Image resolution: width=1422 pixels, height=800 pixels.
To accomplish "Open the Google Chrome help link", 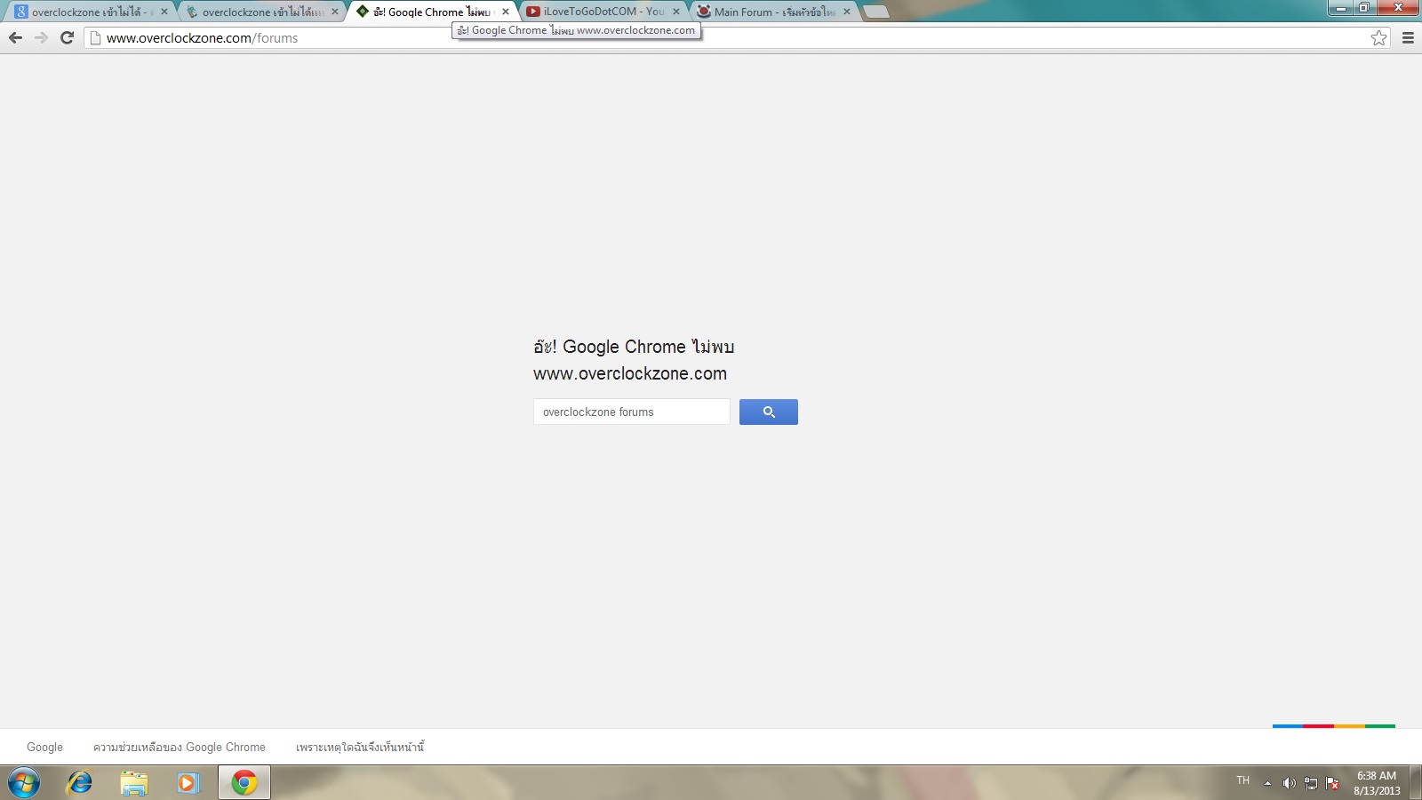I will (x=180, y=747).
